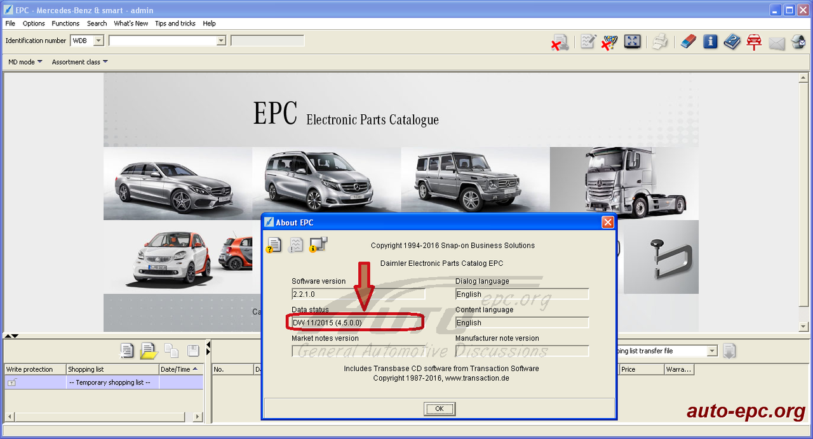Click the red car on lift icon
This screenshot has width=813, height=439.
coord(754,42)
